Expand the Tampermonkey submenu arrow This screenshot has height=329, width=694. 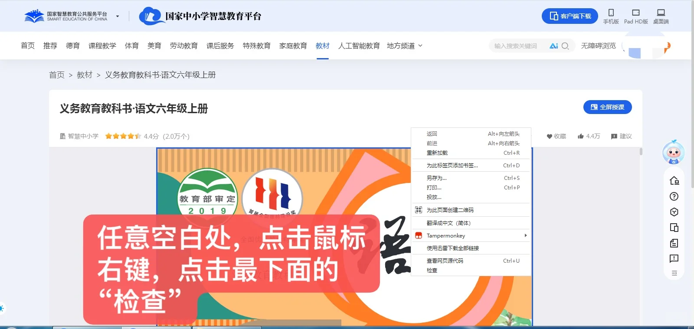526,235
